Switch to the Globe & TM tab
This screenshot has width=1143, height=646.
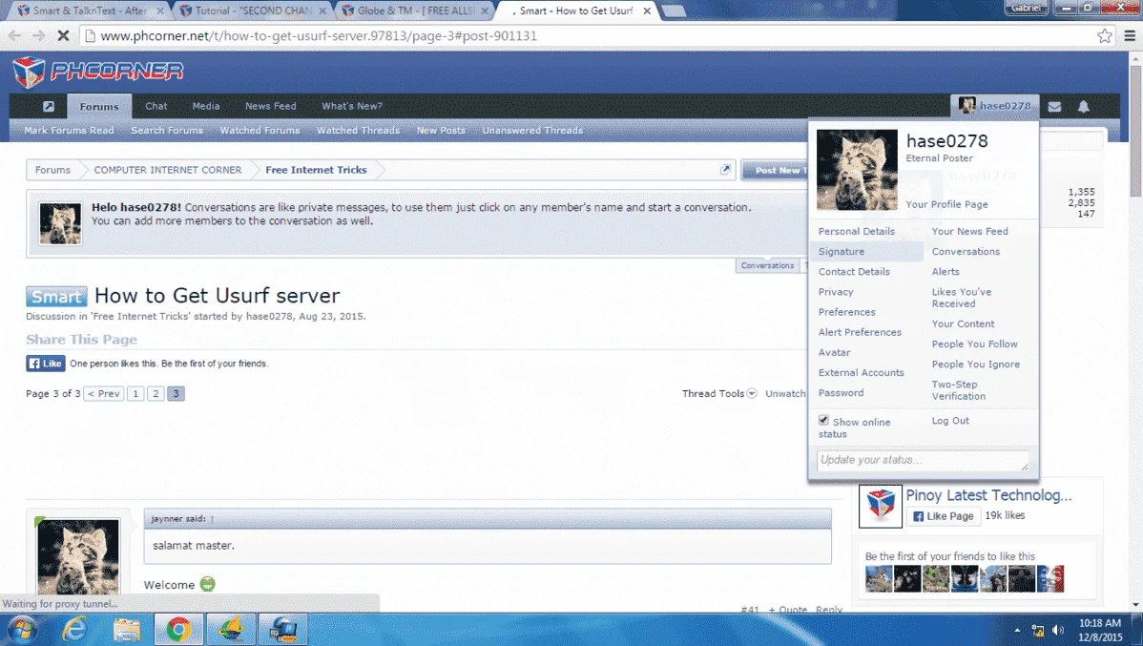pos(415,10)
